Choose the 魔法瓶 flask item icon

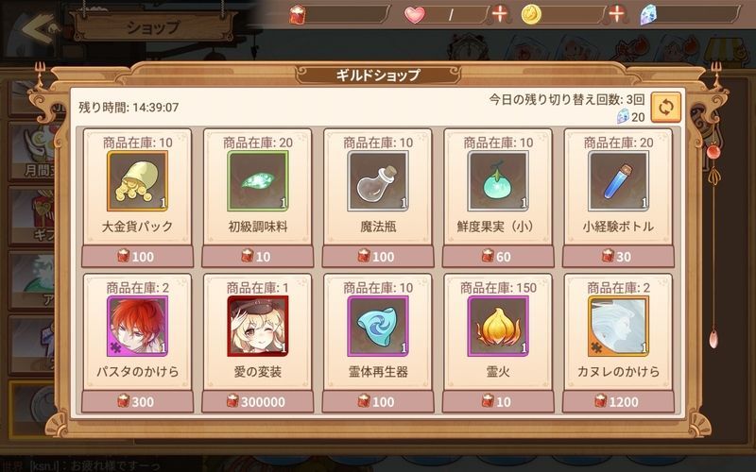[x=378, y=181]
